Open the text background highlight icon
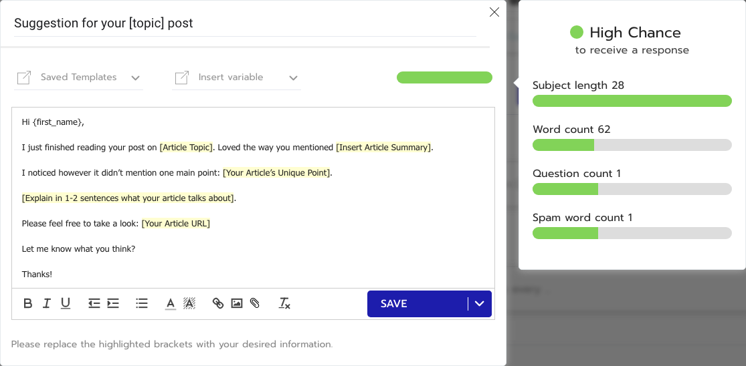This screenshot has height=366, width=746. 189,303
